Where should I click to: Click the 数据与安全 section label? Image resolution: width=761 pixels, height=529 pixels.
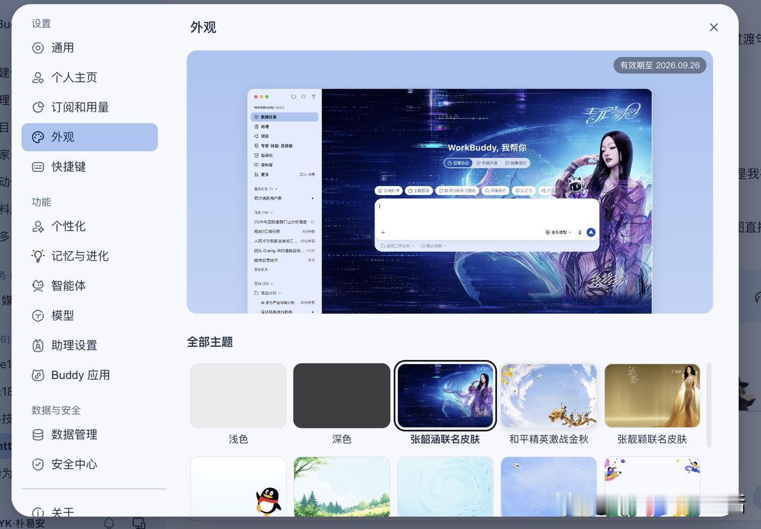click(56, 410)
